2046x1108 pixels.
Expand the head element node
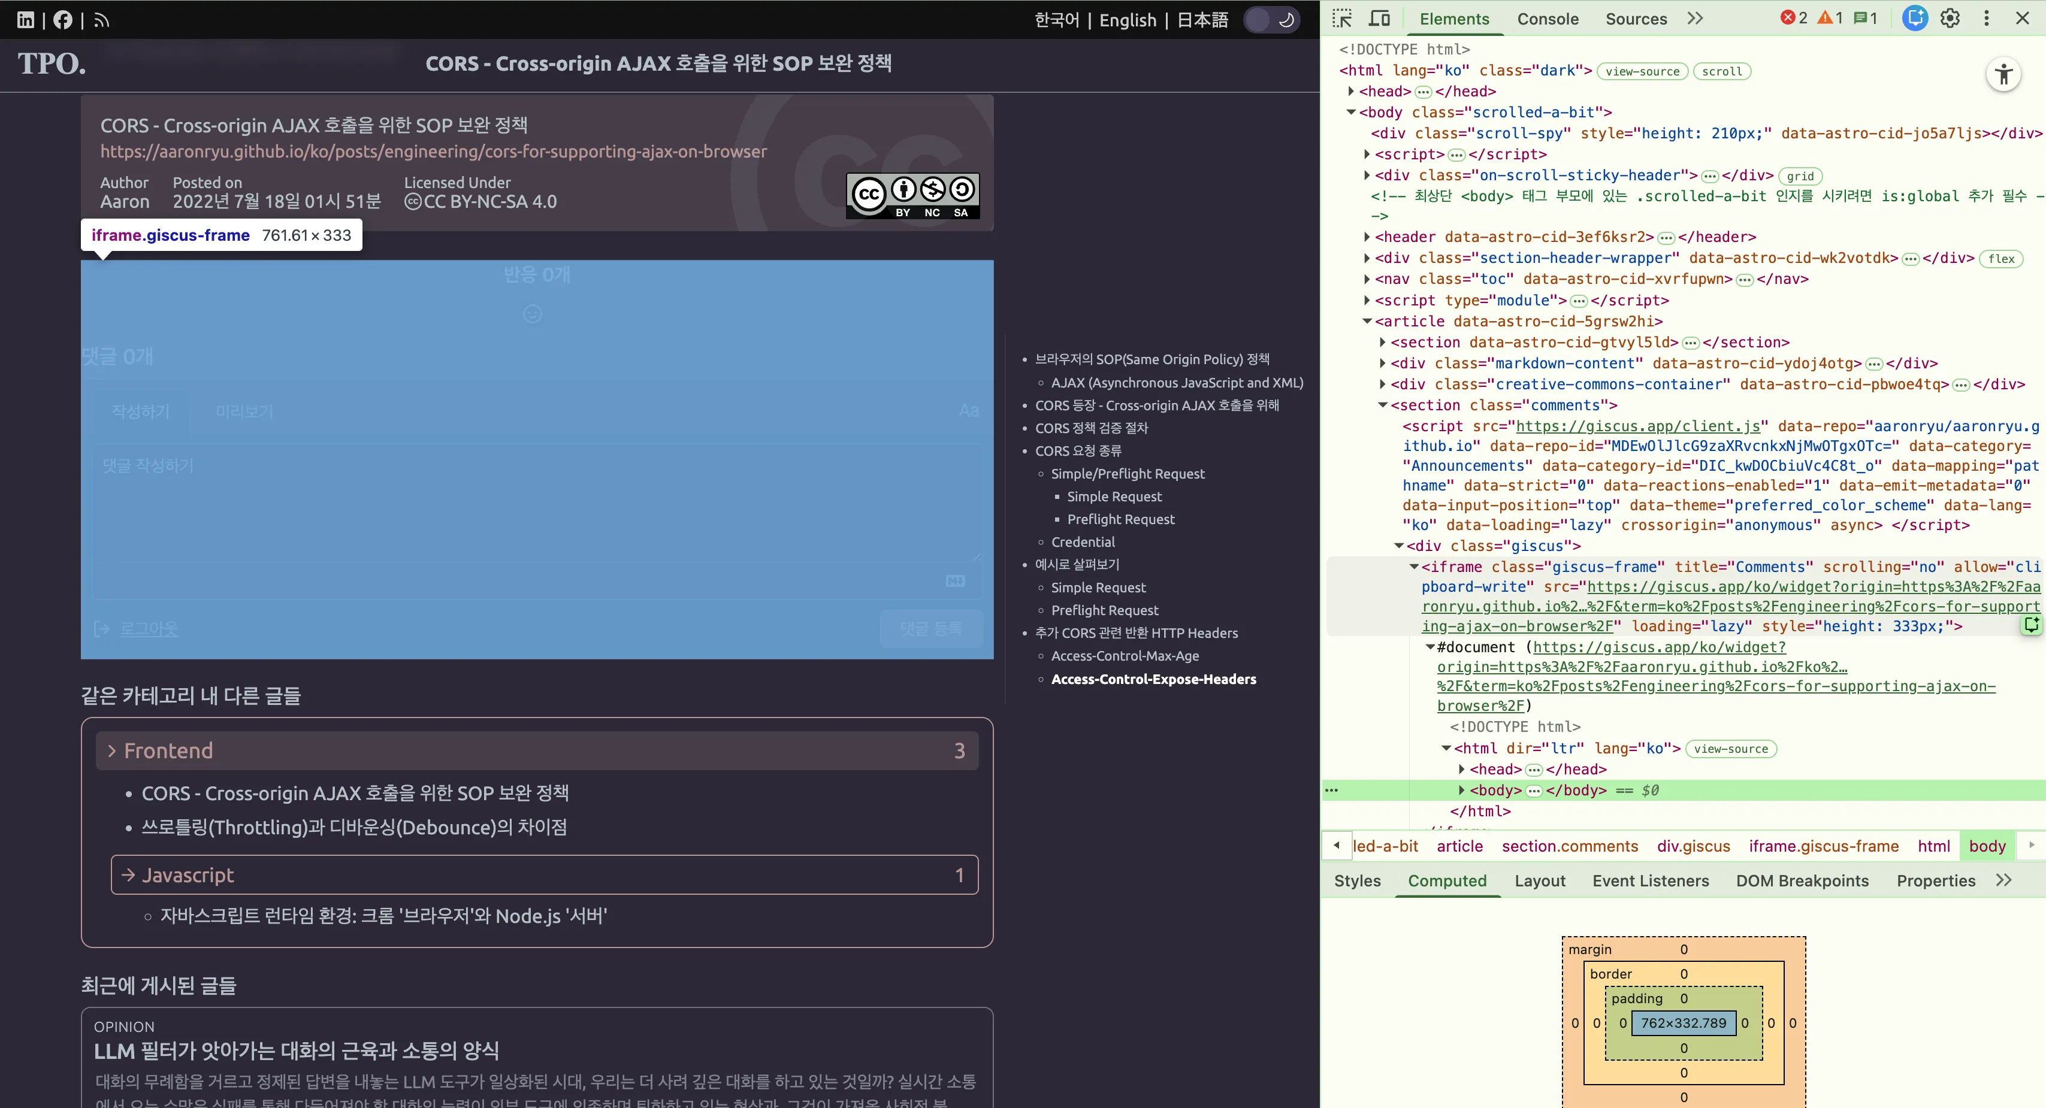(x=1351, y=92)
